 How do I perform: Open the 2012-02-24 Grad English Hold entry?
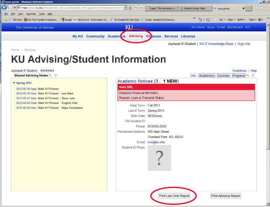pyautogui.click(x=47, y=103)
